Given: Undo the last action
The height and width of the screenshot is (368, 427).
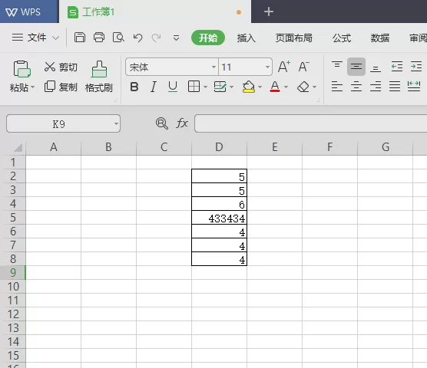Looking at the screenshot, I should click(137, 38).
